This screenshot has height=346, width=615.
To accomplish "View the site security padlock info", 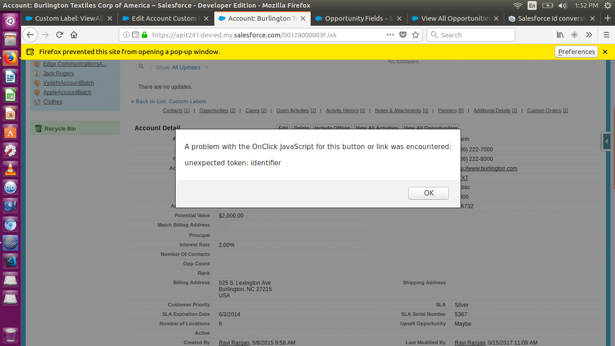I will coord(145,35).
